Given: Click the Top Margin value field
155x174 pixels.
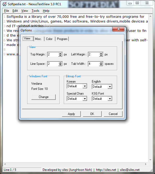Looking at the screenshot, I should [53, 54].
